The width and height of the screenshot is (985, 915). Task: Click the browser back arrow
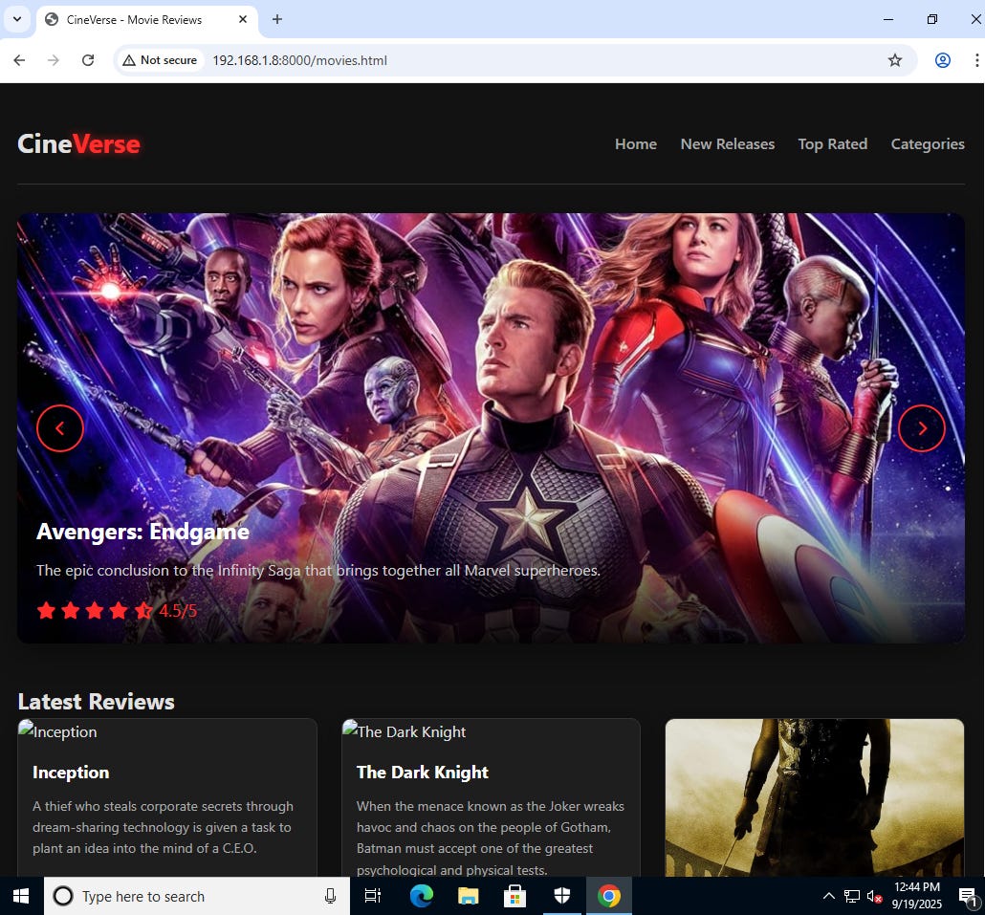point(19,60)
